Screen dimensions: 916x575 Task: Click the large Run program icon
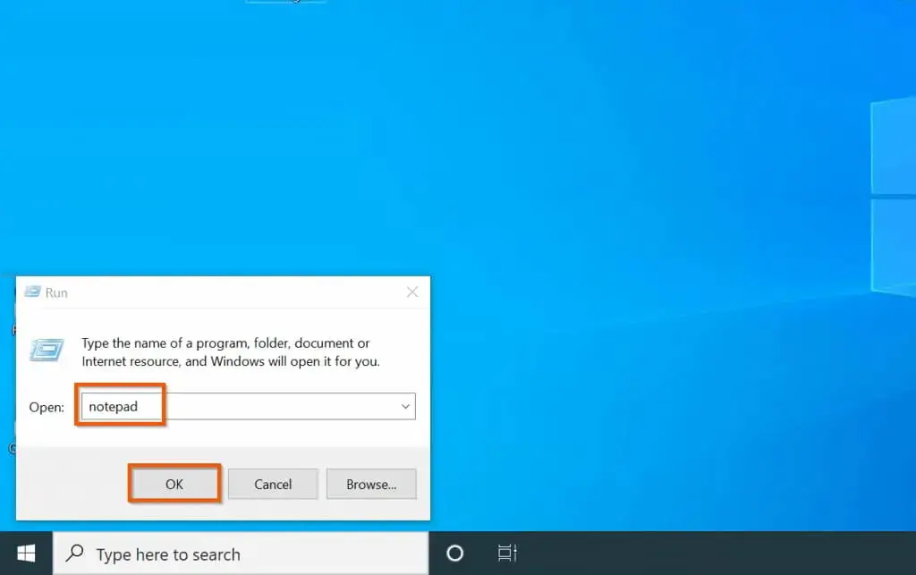click(47, 350)
